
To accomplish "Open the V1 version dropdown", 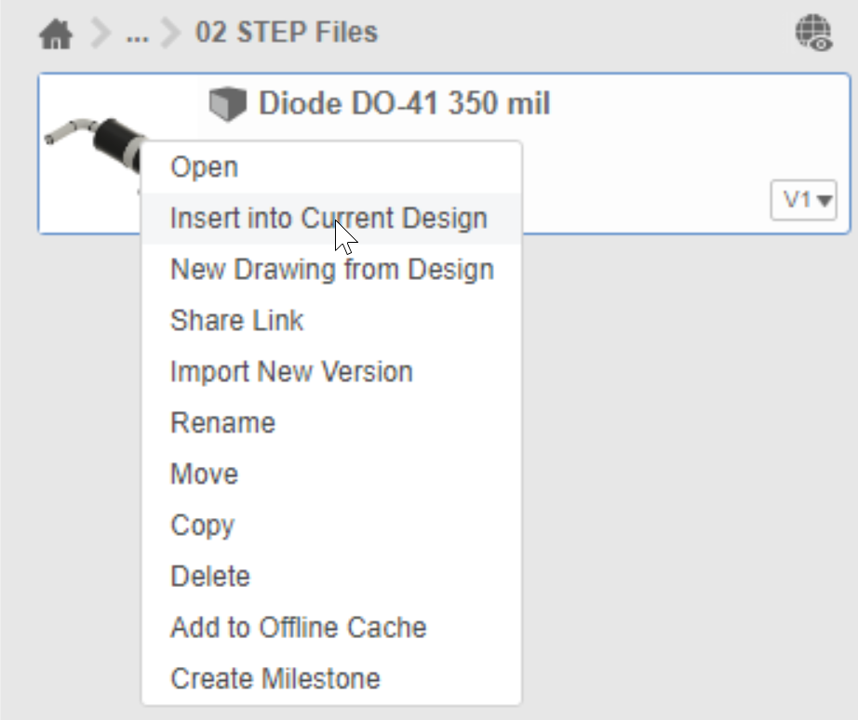I will pos(803,200).
